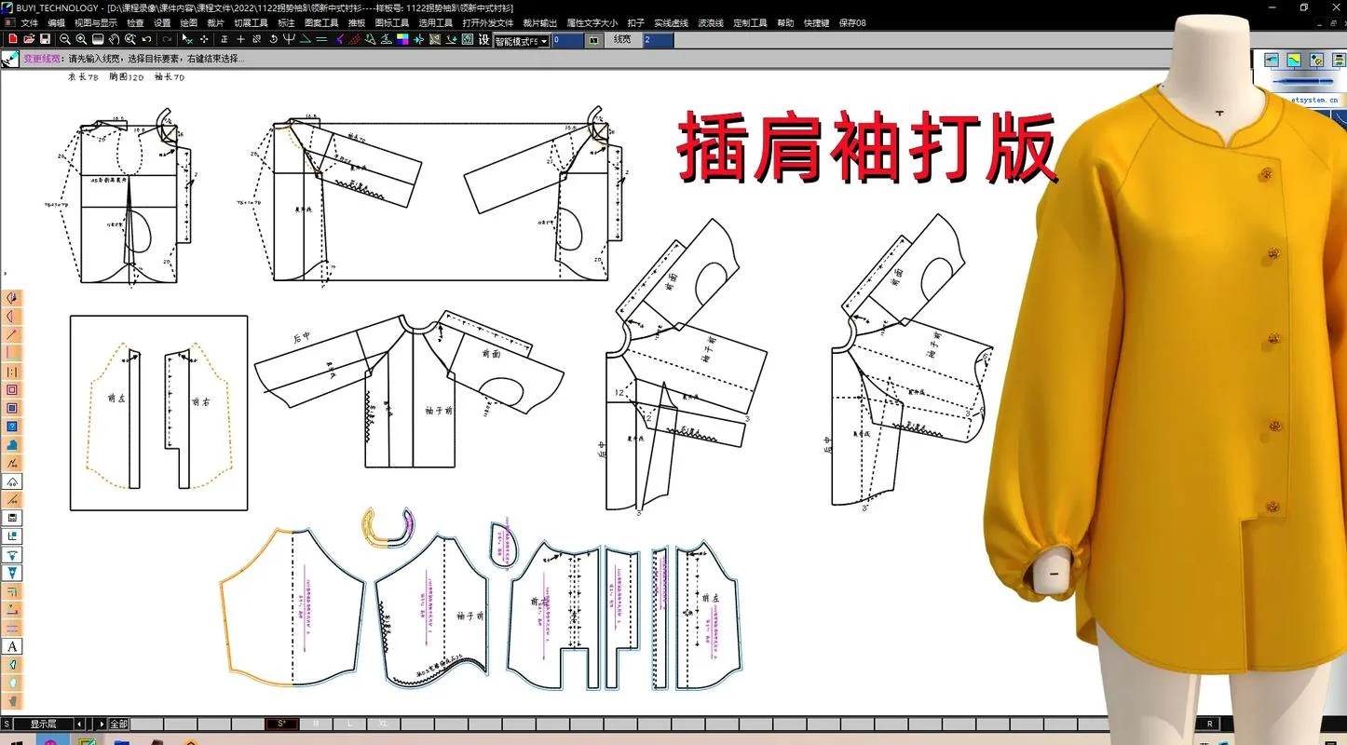This screenshot has width=1347, height=745.
Task: Click the four-way move icon in toolbar
Action: 204,39
